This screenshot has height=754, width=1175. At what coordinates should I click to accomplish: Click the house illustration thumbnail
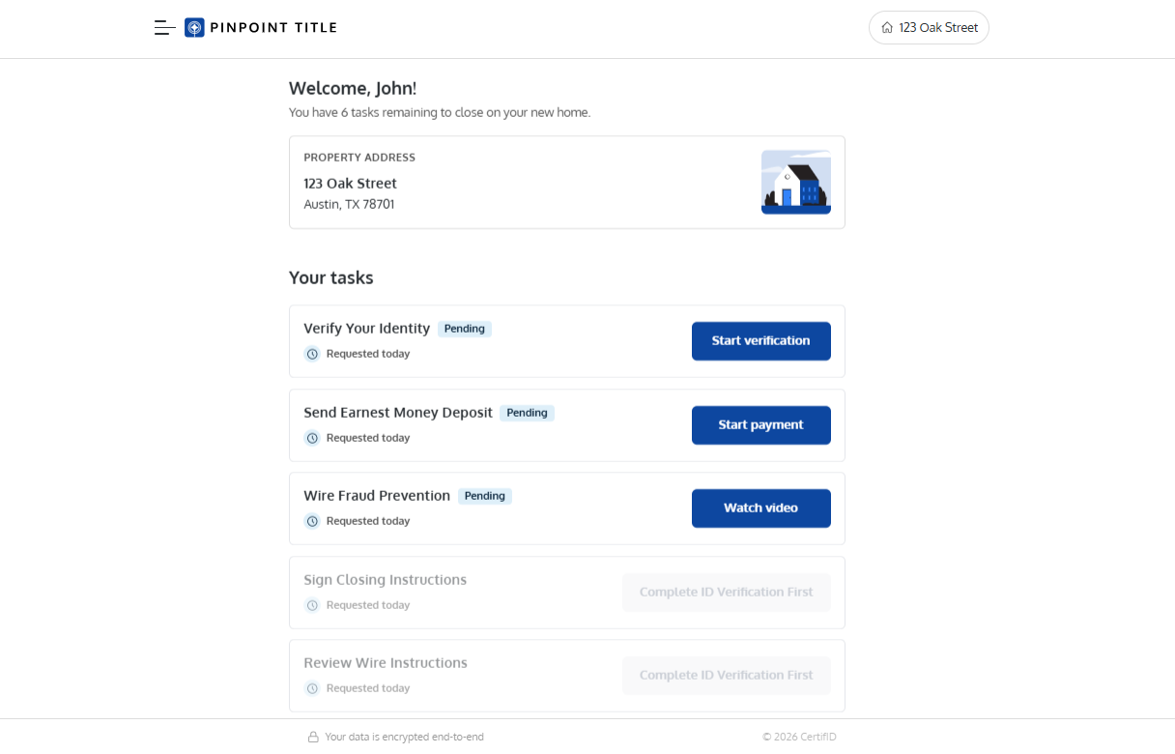796,182
